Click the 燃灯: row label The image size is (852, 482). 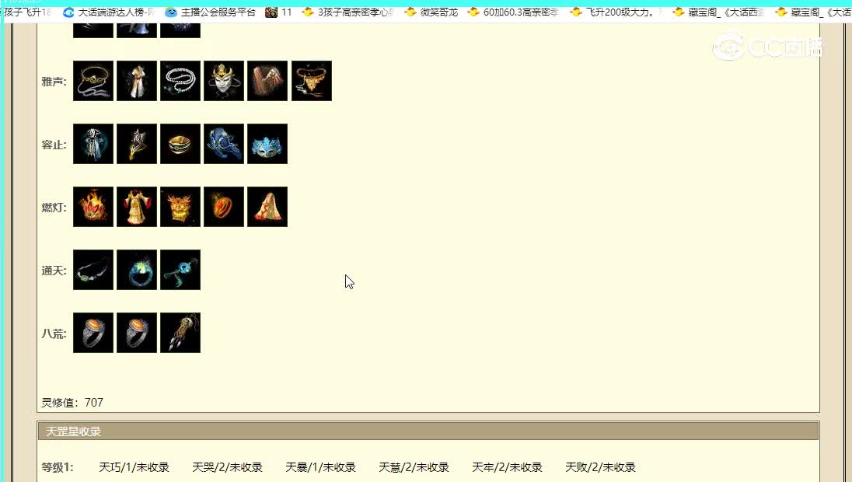(54, 208)
